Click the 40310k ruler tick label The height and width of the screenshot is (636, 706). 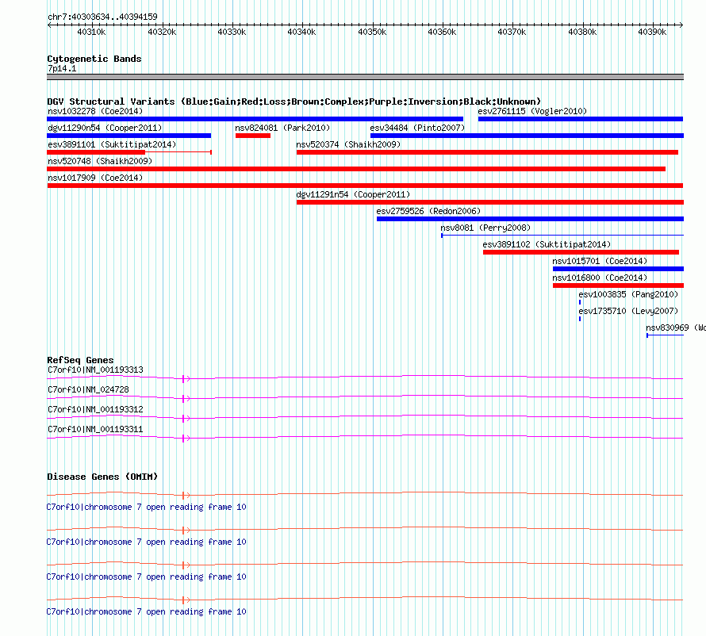pos(91,32)
